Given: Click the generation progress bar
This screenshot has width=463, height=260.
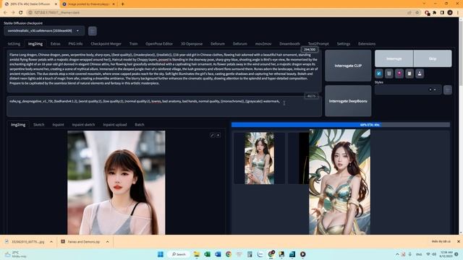Looking at the screenshot, I should (341, 125).
